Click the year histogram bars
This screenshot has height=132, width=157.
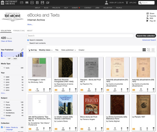click(x=12, y=54)
